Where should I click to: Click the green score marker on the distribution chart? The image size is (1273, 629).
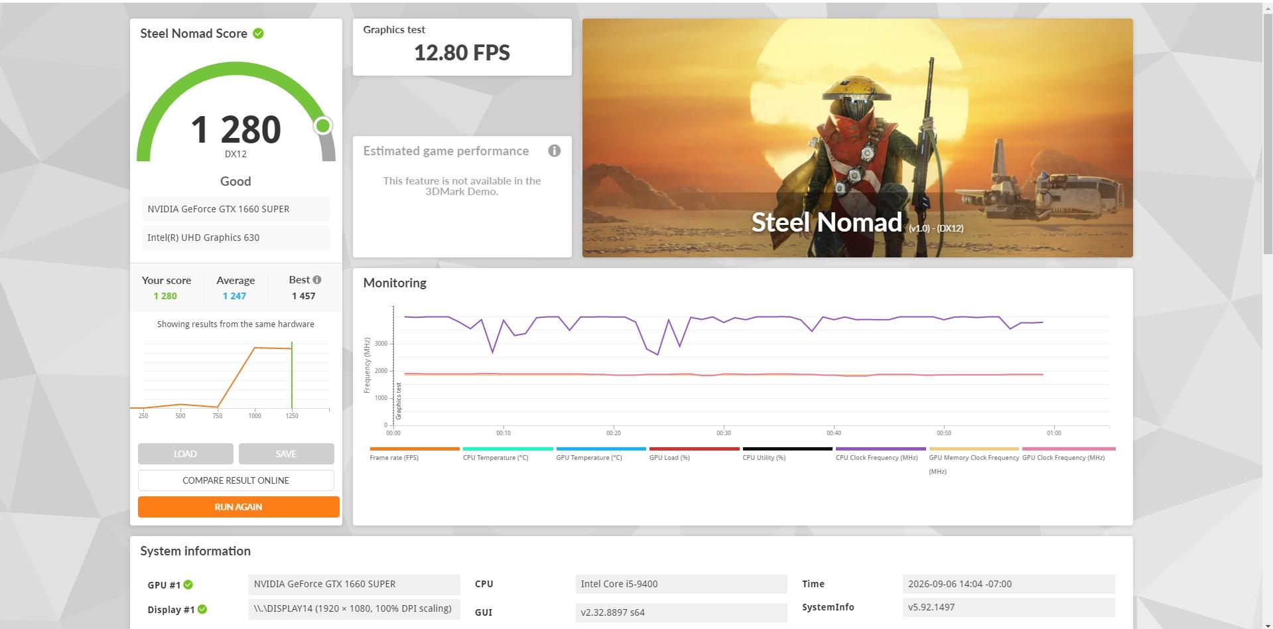click(291, 376)
